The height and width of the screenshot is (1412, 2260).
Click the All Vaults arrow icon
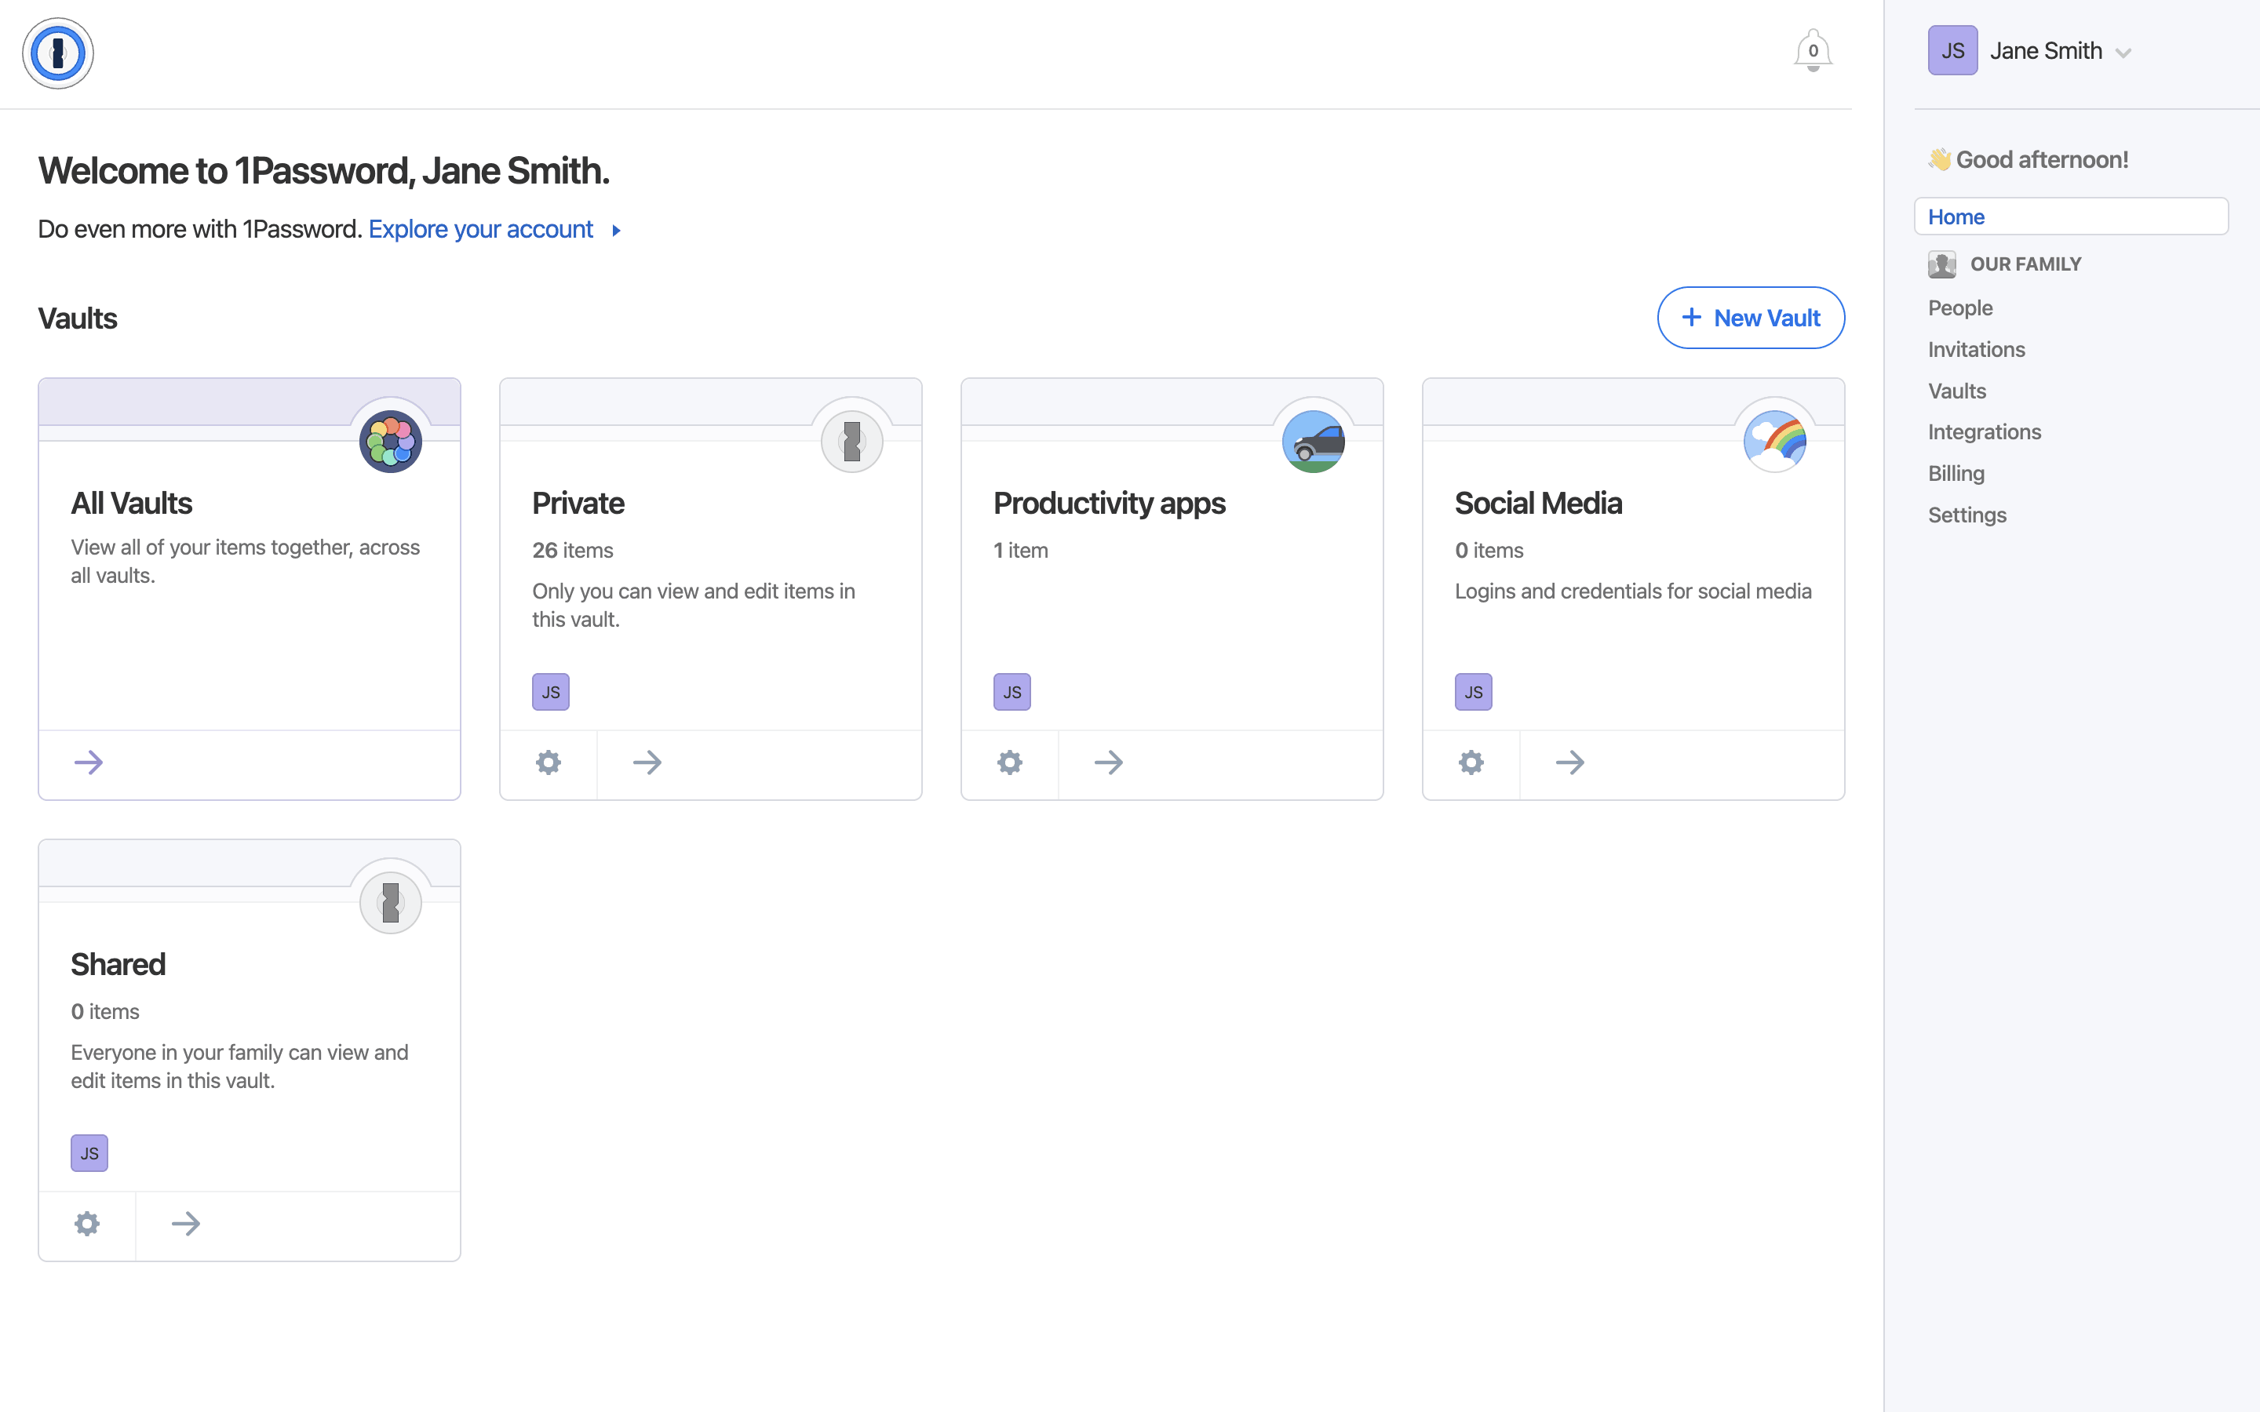coord(89,763)
